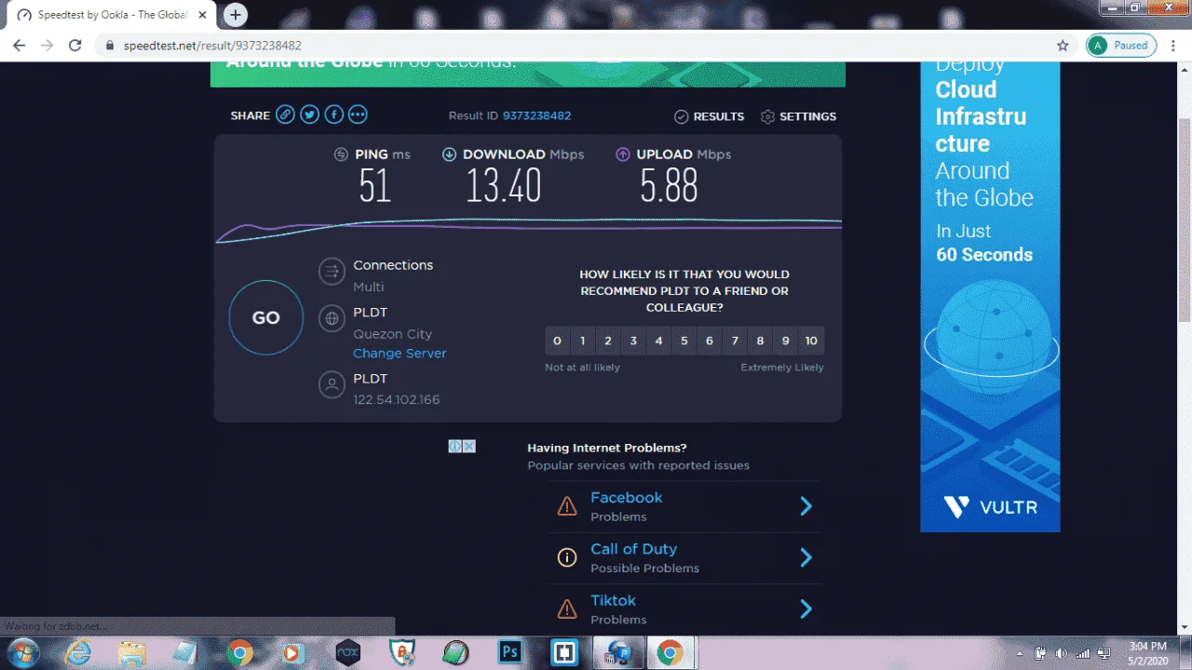Click the Change Server link
Image resolution: width=1192 pixels, height=670 pixels.
coord(400,354)
